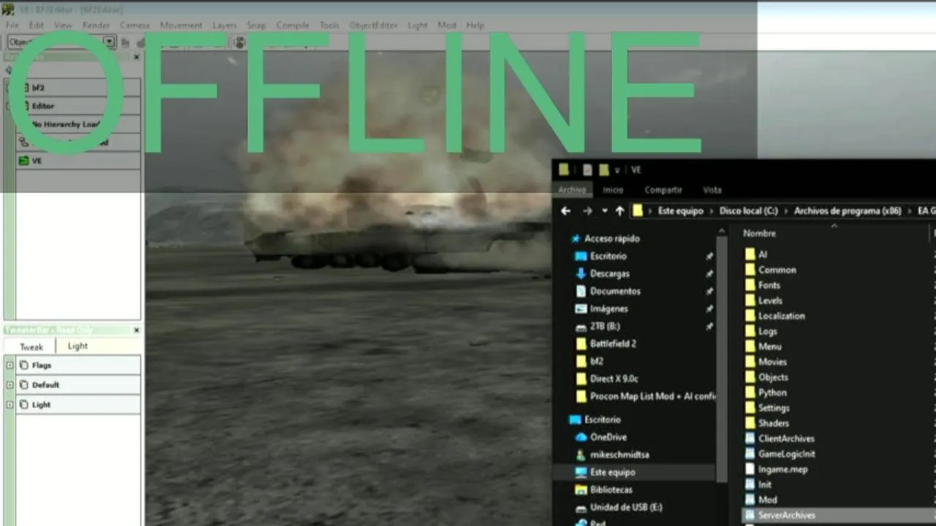Image resolution: width=936 pixels, height=526 pixels.
Task: Open Direct X 9.0c pinned folder
Action: (614, 379)
